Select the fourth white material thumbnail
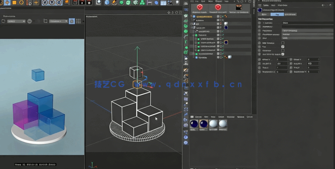 point(223,125)
